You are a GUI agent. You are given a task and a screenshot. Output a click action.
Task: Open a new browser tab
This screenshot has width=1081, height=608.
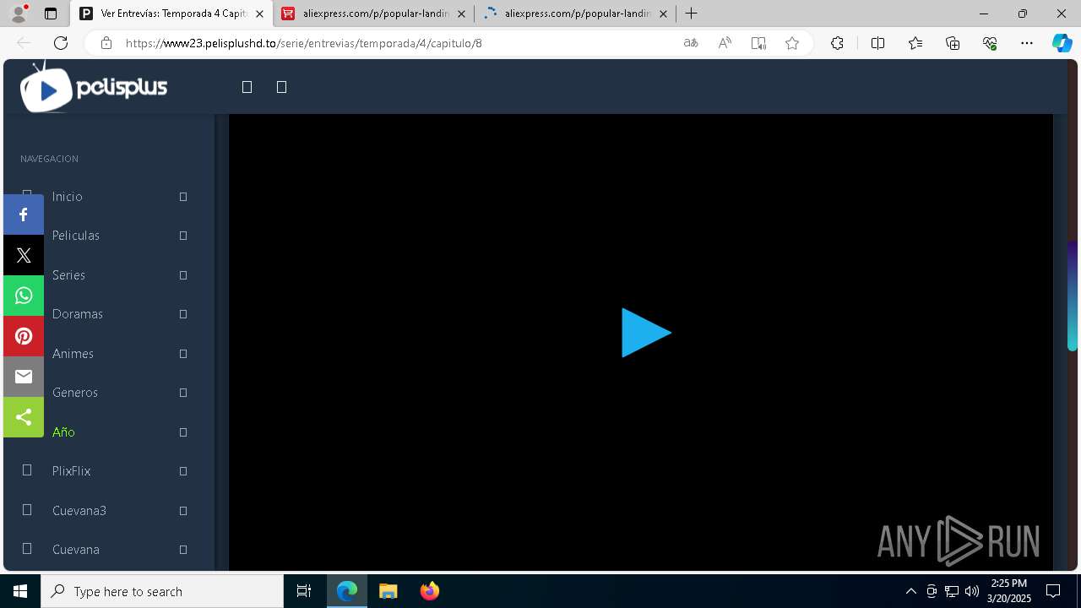coord(692,14)
